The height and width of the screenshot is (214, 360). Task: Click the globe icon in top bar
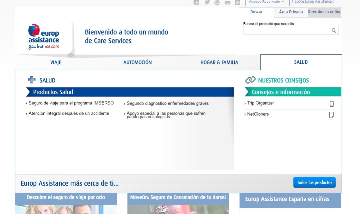click(217, 3)
